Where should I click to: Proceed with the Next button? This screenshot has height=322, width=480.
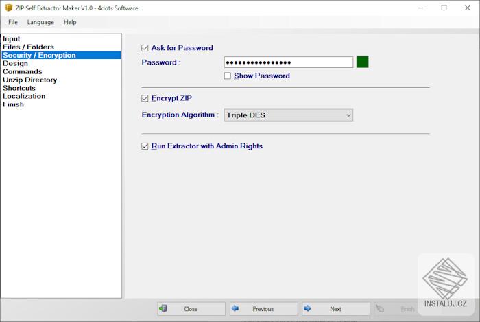tap(336, 309)
